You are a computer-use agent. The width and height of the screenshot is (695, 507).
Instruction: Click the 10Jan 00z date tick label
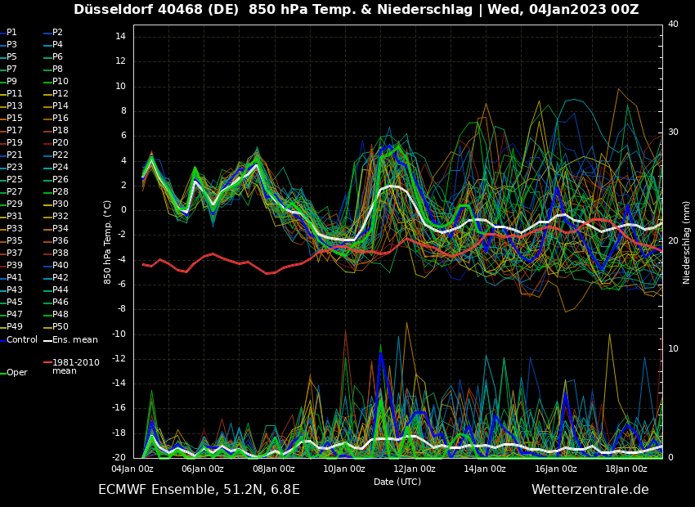click(344, 469)
